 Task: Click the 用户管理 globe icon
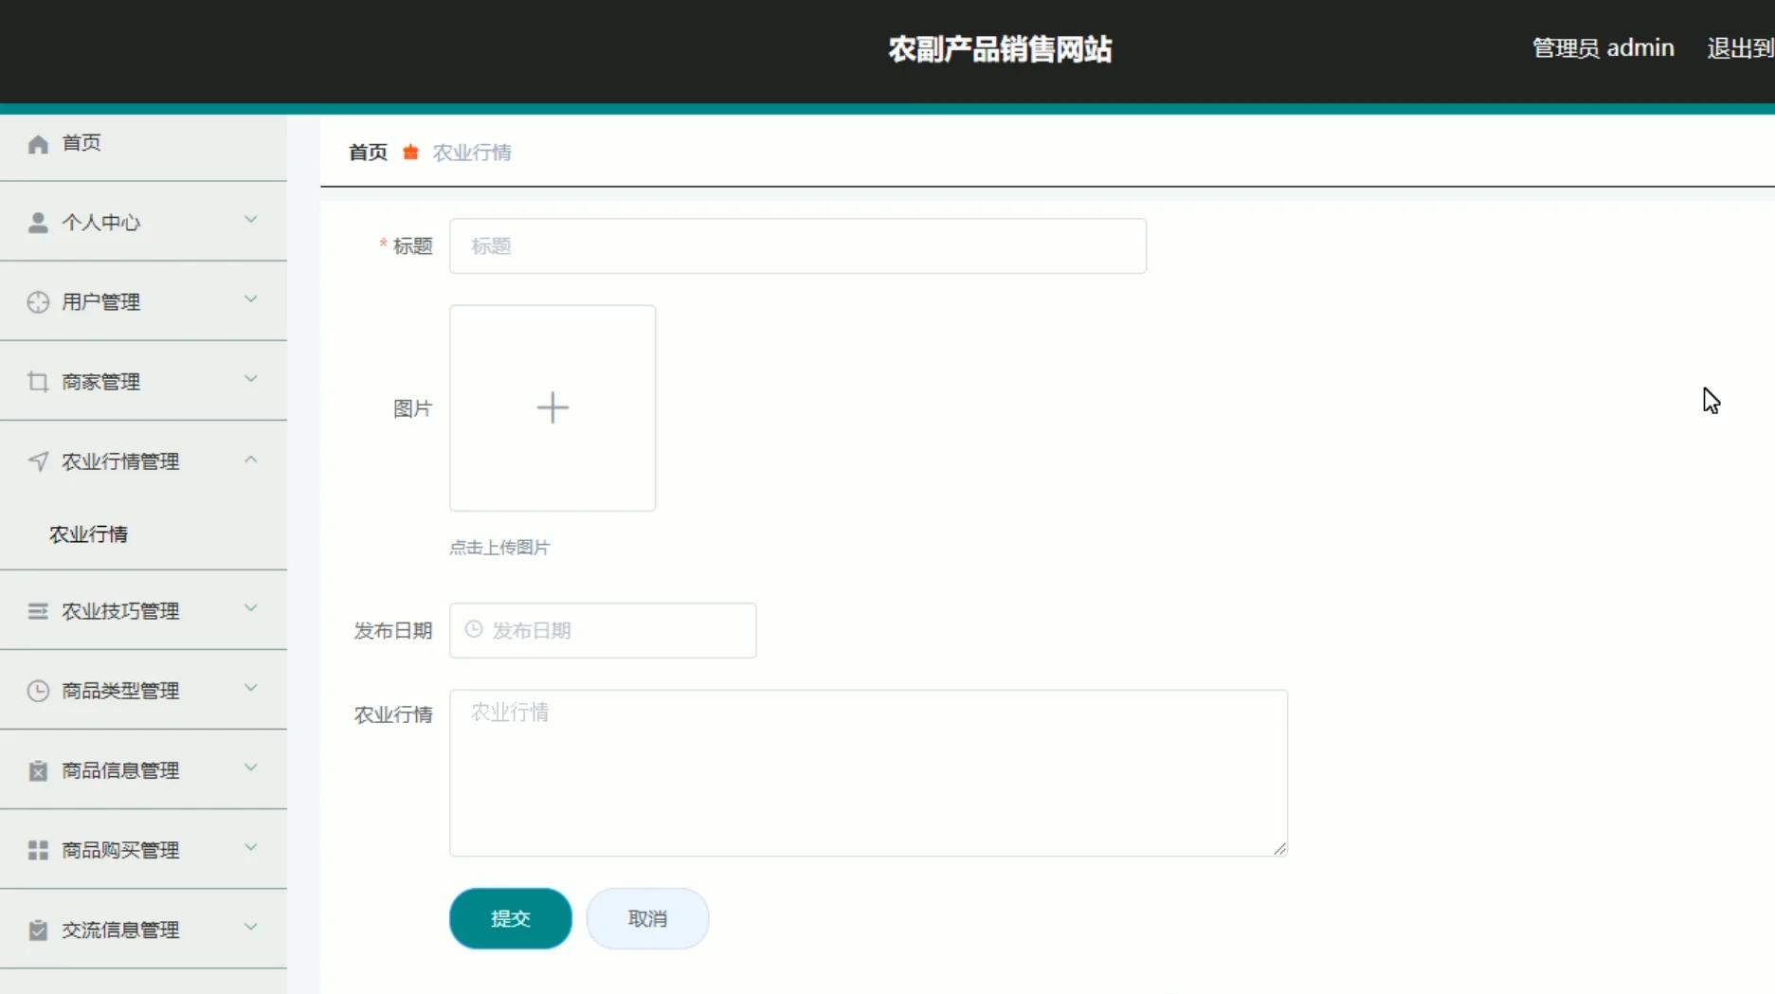(x=38, y=301)
